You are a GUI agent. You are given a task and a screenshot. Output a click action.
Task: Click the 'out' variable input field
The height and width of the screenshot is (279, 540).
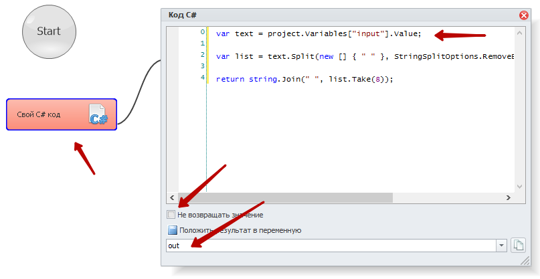tap(331, 246)
